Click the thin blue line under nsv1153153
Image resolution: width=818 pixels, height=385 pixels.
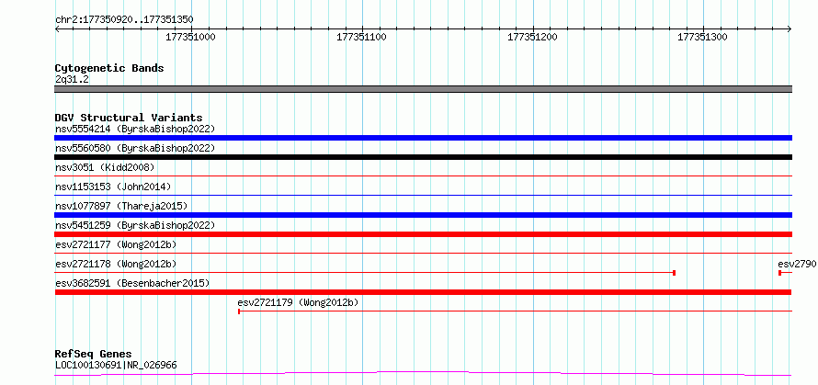coord(423,196)
